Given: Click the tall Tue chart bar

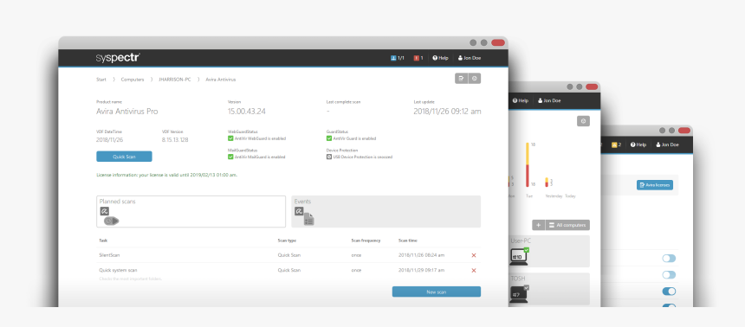Looking at the screenshot, I should click(x=528, y=164).
